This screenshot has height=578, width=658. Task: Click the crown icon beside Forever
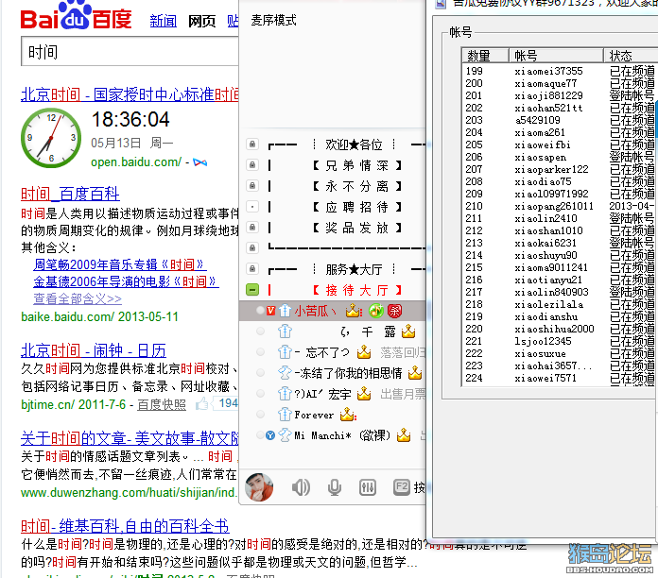[348, 415]
